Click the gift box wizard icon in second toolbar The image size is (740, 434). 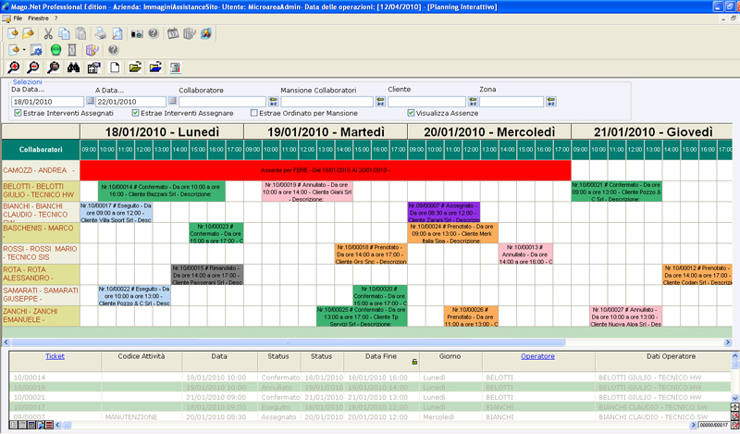point(92,50)
